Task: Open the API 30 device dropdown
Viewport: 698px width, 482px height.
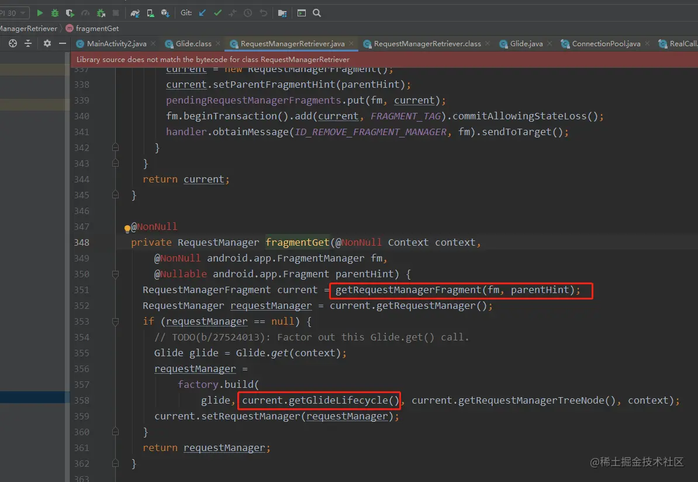Action: [x=15, y=13]
